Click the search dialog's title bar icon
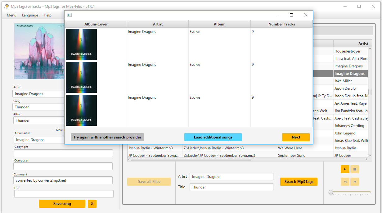The width and height of the screenshot is (382, 213). point(70,15)
